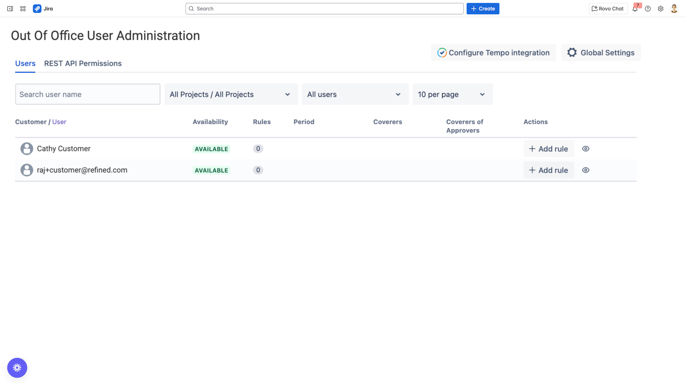Click Add rule for Cathy Customer

coord(548,149)
